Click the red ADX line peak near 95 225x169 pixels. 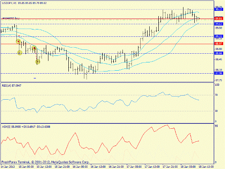(x=167, y=125)
